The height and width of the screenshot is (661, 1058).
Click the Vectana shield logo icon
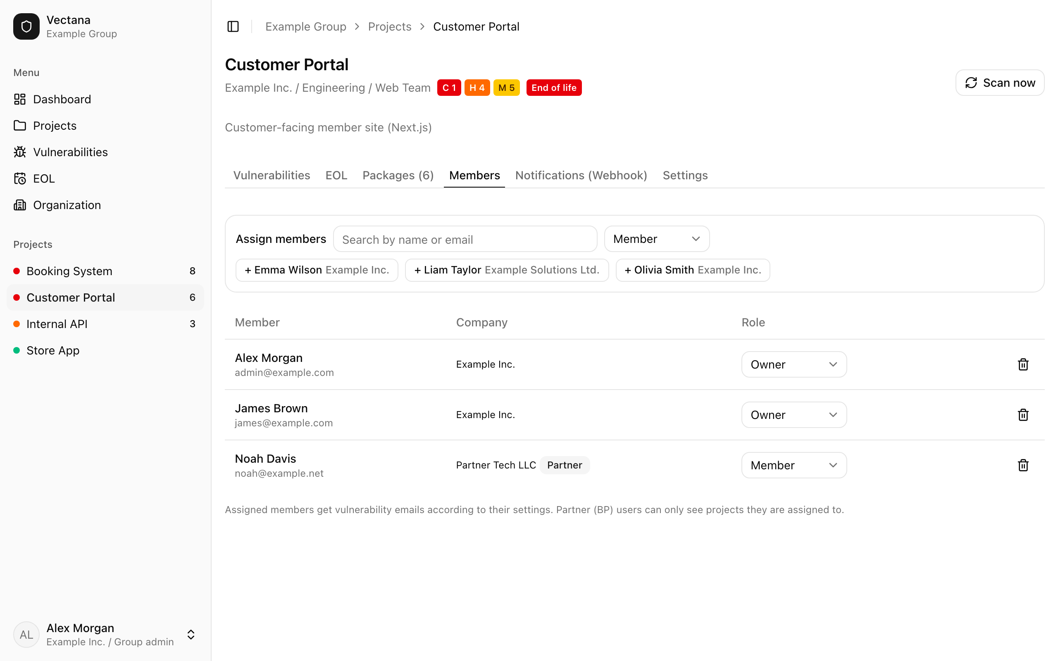(x=26, y=27)
